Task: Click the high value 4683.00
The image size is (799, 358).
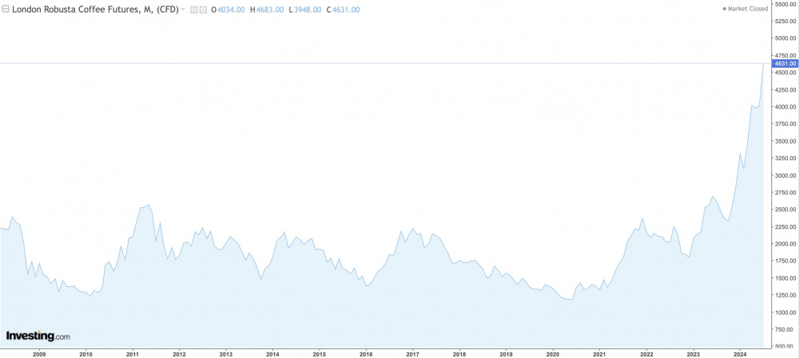Action: point(269,10)
